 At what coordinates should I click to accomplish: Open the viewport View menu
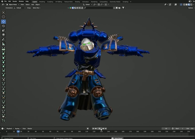[x=22, y=5]
